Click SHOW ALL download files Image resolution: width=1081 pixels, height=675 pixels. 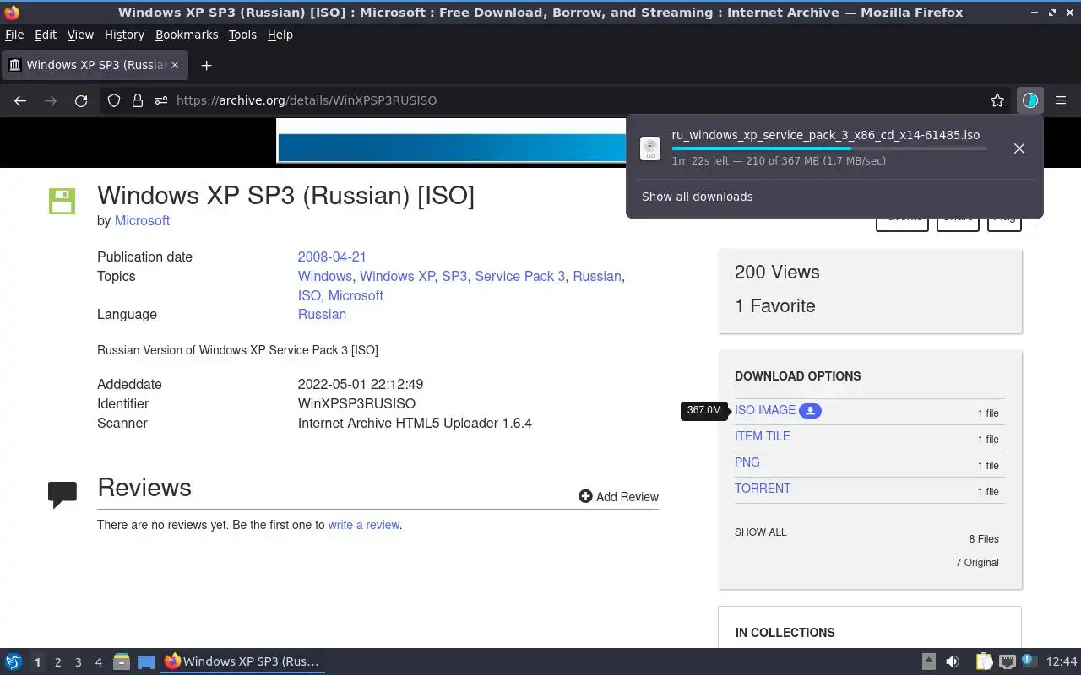click(x=760, y=532)
